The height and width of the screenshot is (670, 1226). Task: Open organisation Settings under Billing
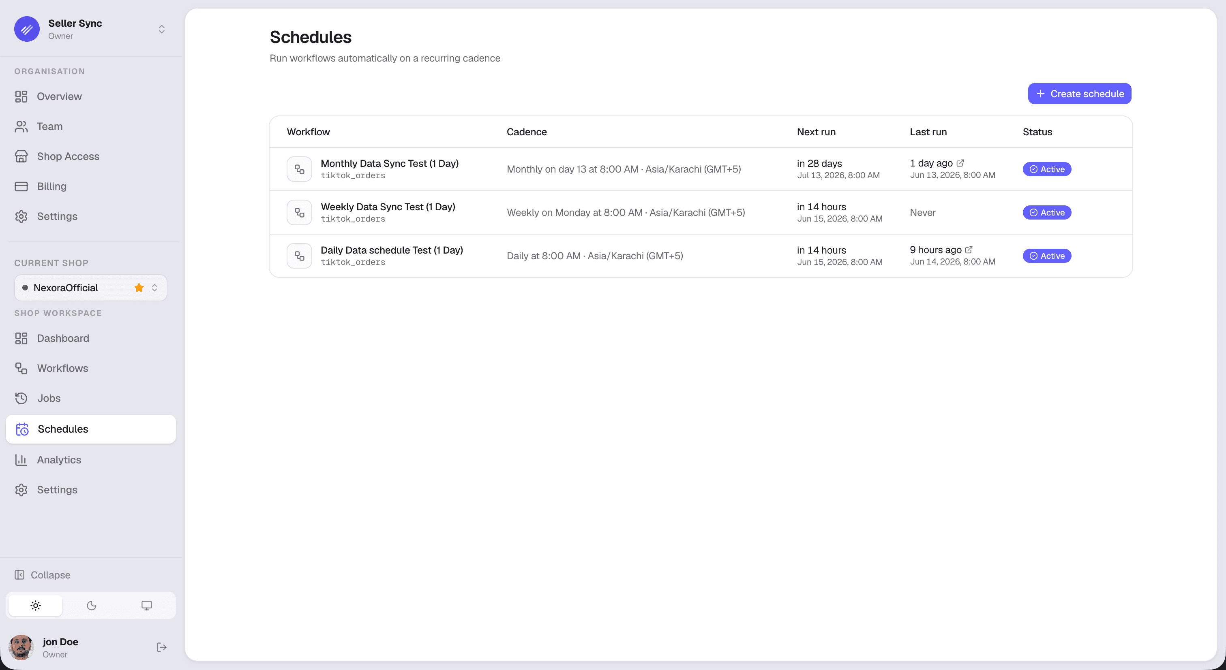pyautogui.click(x=90, y=216)
